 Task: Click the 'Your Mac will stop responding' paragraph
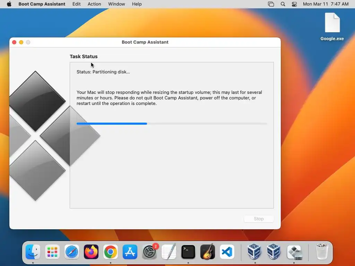(169, 98)
